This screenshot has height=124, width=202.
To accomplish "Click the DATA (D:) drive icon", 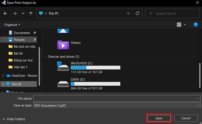I will (63, 84).
